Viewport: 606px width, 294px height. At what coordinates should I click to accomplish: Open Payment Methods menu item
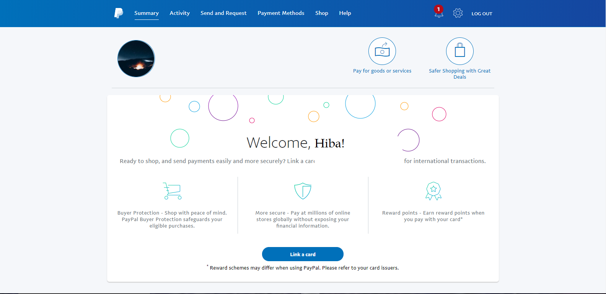pyautogui.click(x=281, y=13)
